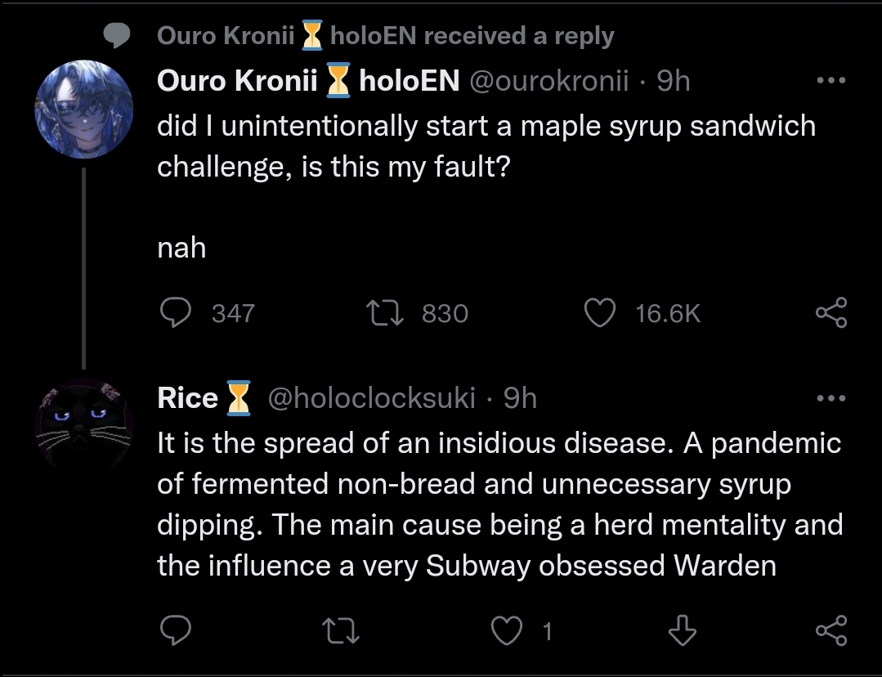Reply to Ouro Kronii's tweet

(x=173, y=313)
